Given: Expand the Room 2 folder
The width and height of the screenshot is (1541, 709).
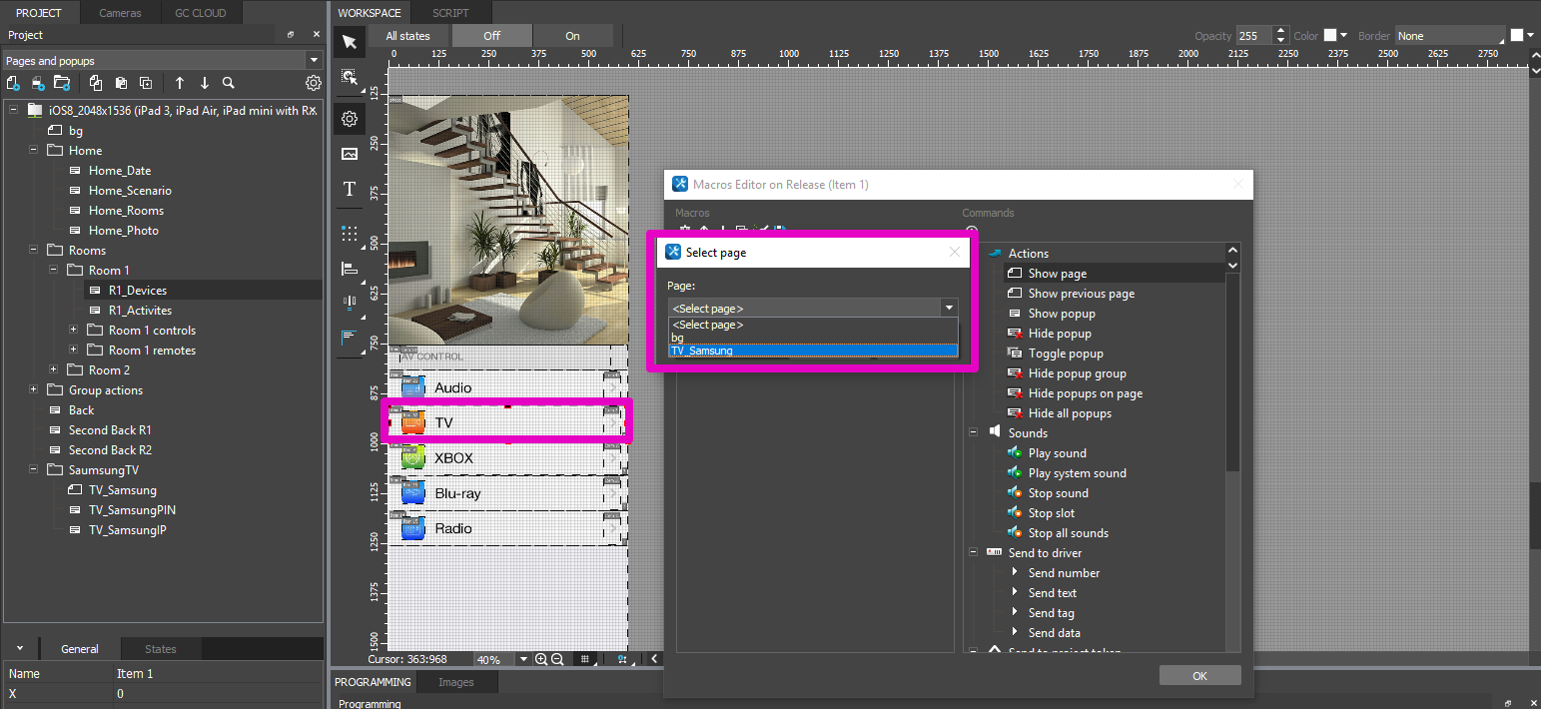Looking at the screenshot, I should [54, 370].
